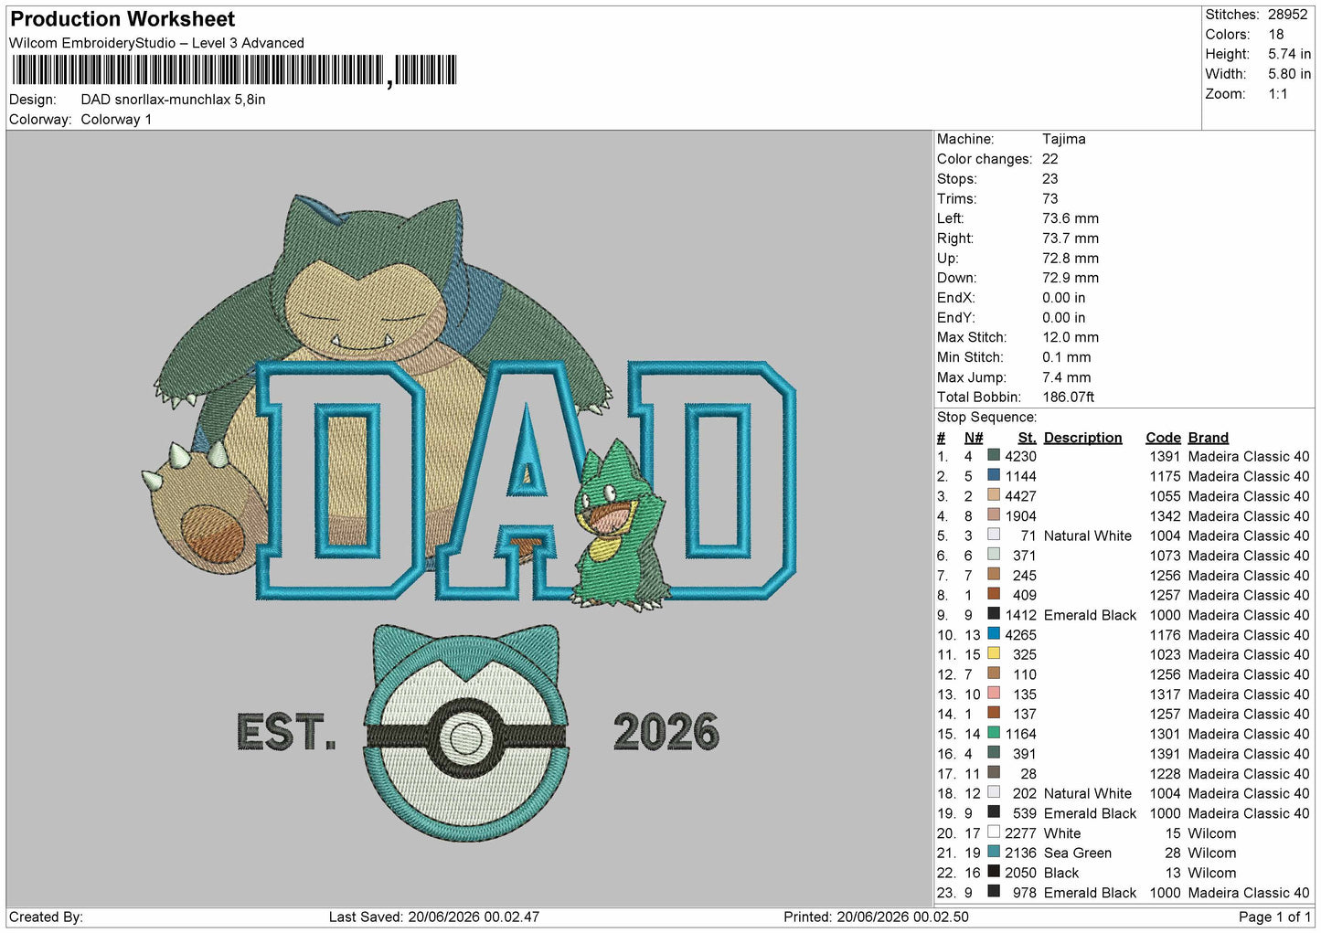Viewport: 1321px width, 933px height.
Task: Select the Left value "73.6 mm"
Action: click(x=1071, y=218)
